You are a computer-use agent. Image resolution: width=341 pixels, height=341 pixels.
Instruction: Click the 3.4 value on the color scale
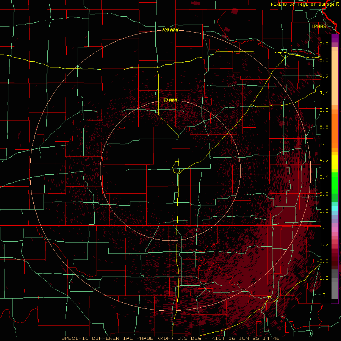click(x=324, y=177)
